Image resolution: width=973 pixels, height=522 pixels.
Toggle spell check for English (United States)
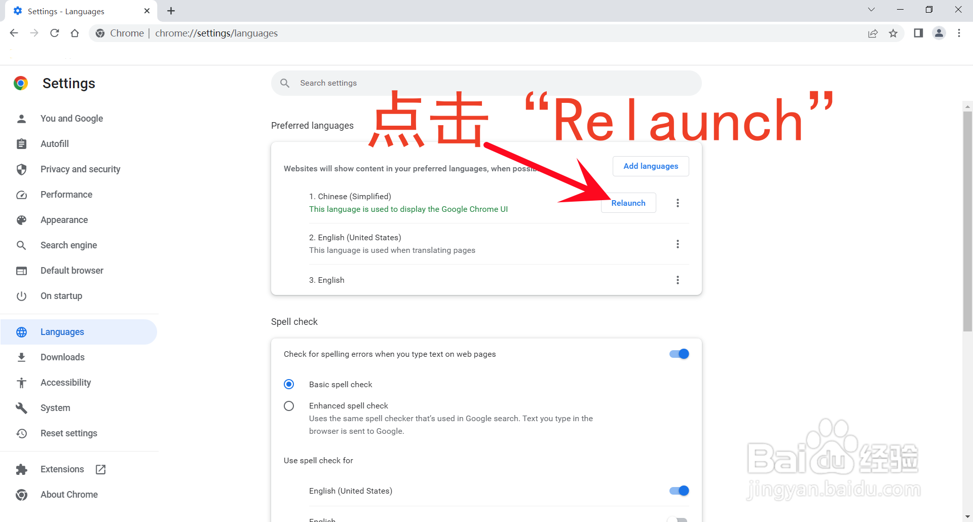tap(679, 491)
